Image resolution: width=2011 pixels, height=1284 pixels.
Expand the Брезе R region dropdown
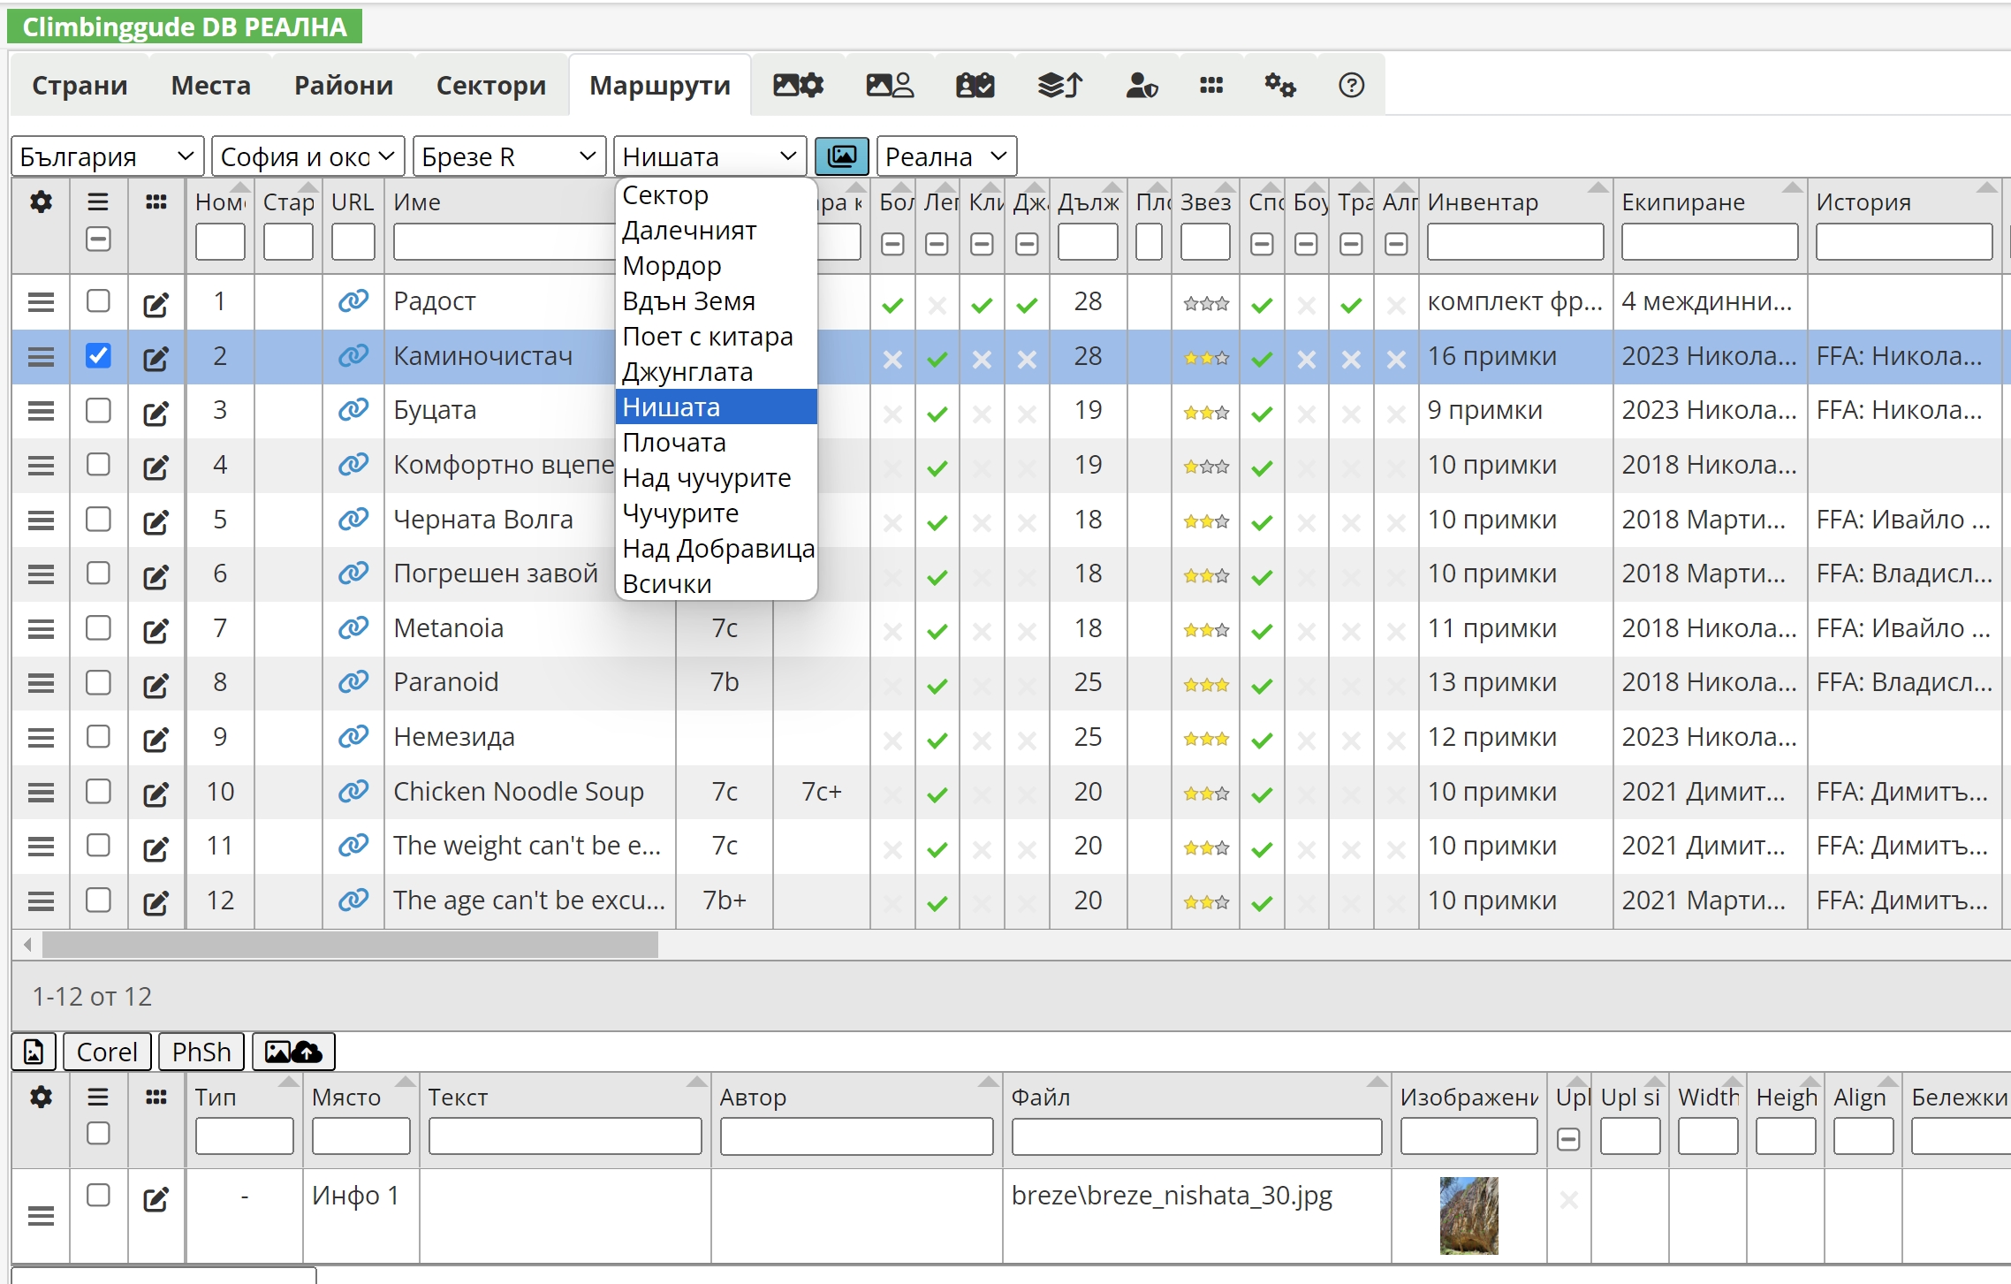pyautogui.click(x=508, y=156)
